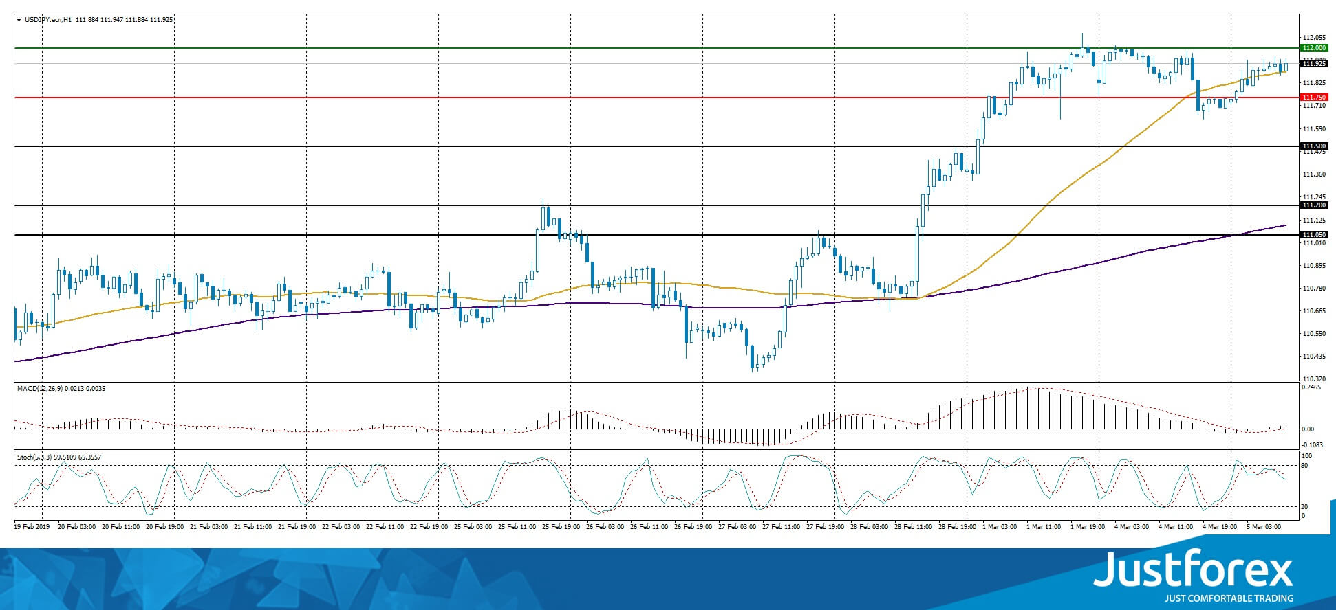Click the red 111.750 price level tag

[1314, 98]
